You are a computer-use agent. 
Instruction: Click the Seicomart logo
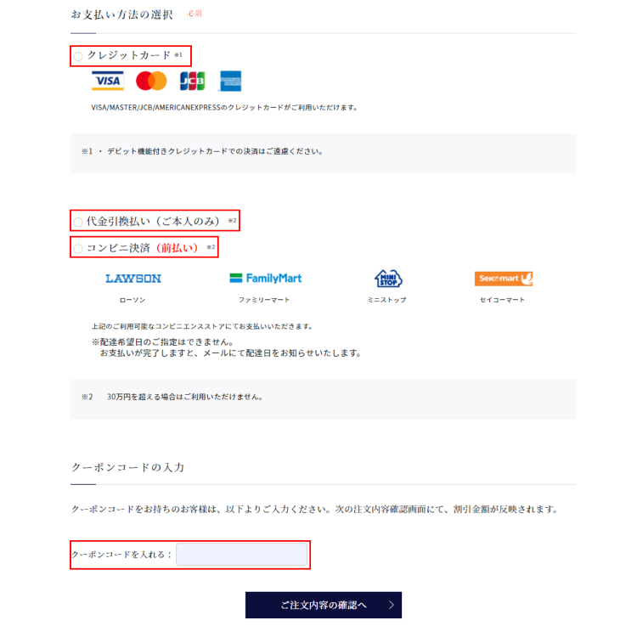tap(504, 279)
